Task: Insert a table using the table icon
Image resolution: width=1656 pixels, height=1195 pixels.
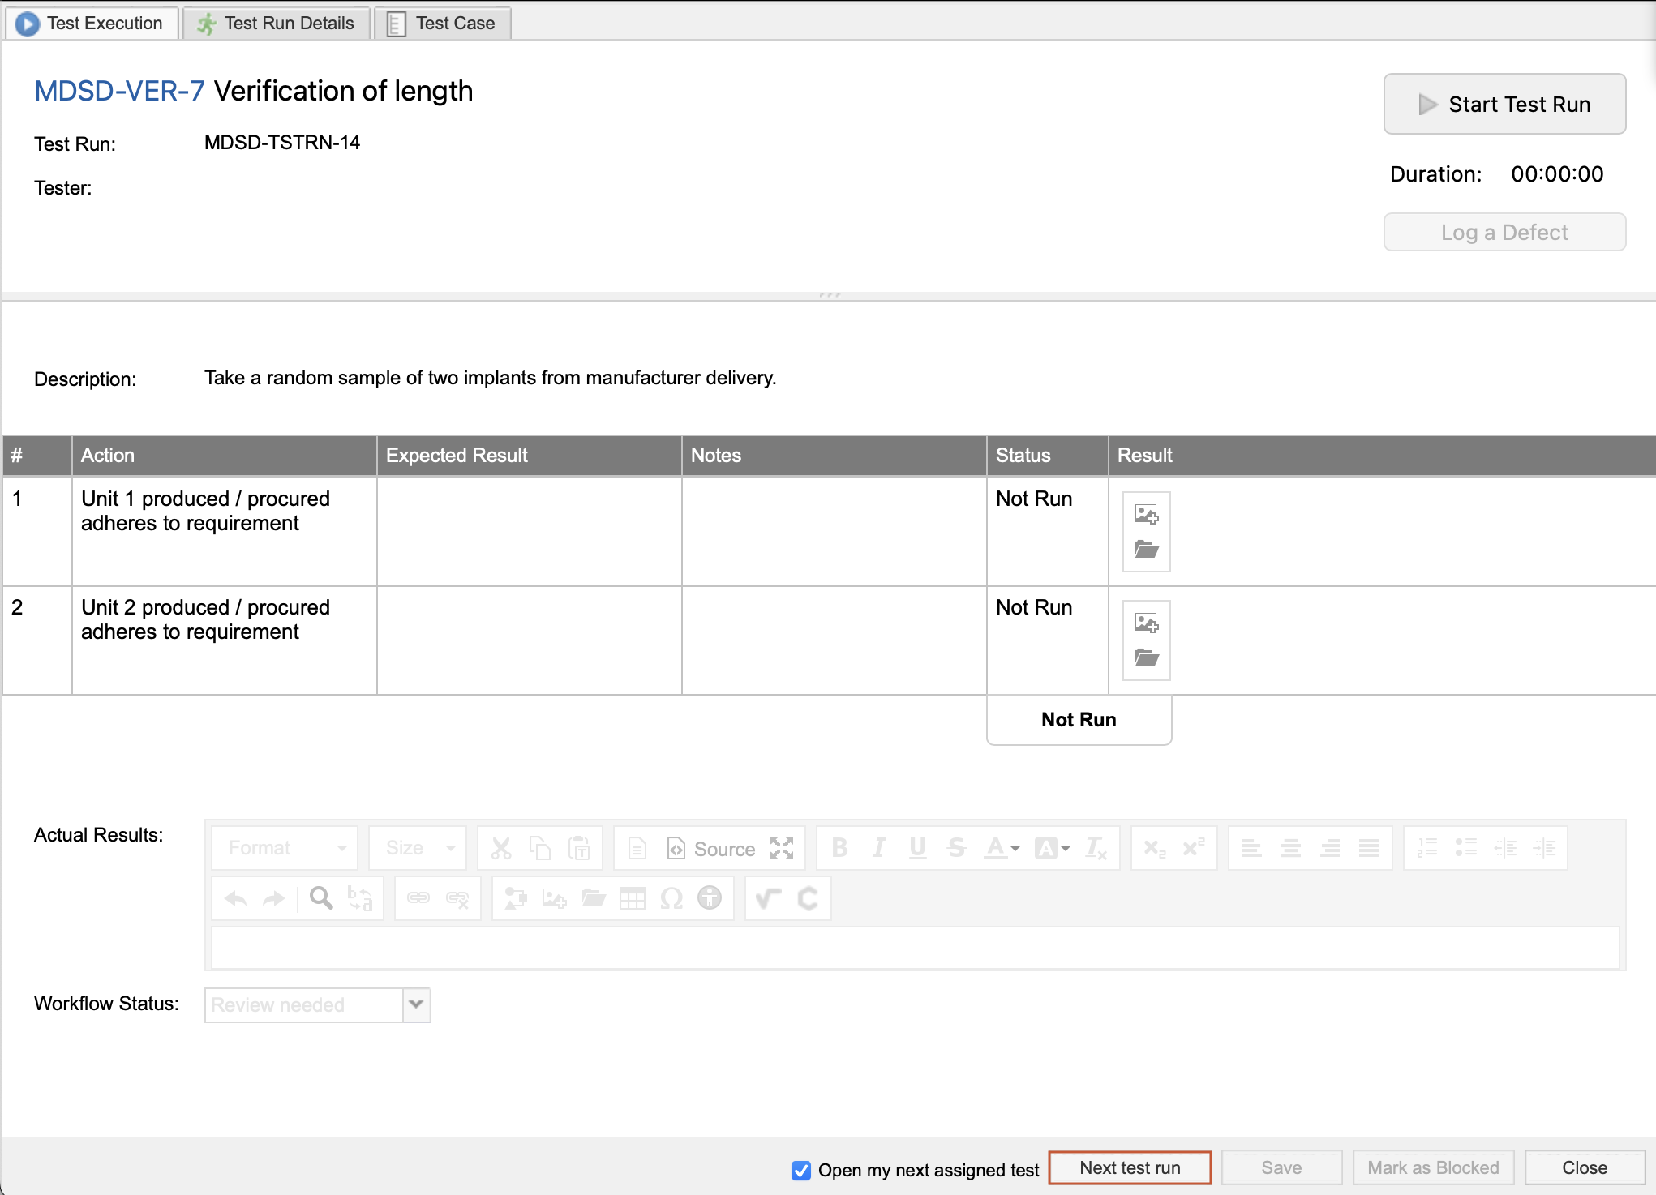Action: click(x=632, y=898)
